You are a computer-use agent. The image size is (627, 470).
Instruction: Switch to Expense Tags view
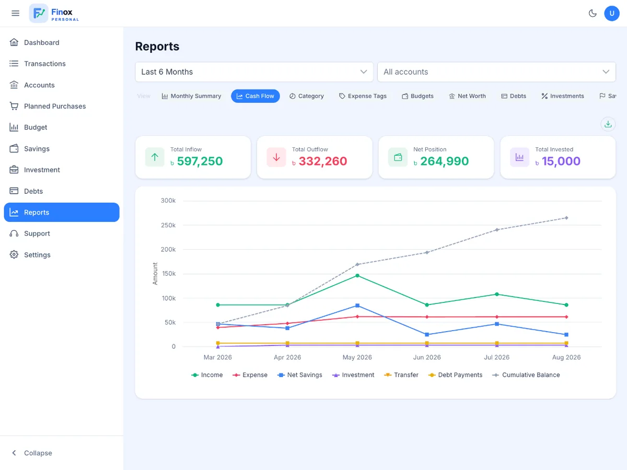pos(363,96)
